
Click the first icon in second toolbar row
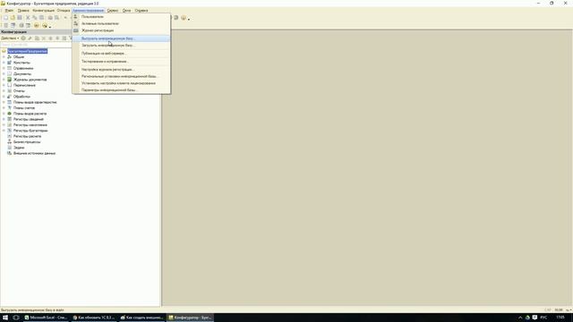click(x=5, y=25)
